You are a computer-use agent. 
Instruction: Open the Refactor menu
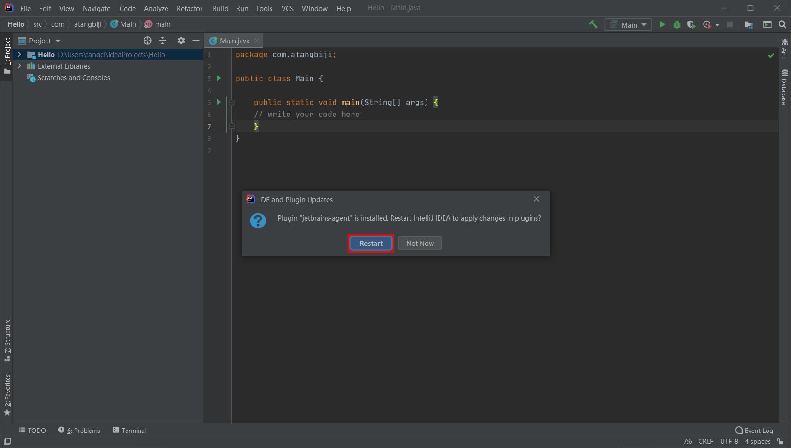point(189,8)
